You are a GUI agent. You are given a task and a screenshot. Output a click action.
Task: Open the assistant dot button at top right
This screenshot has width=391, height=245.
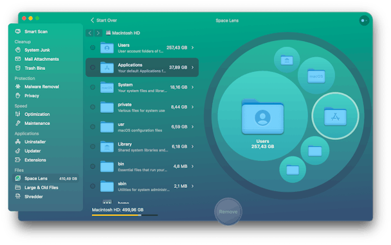(x=364, y=21)
